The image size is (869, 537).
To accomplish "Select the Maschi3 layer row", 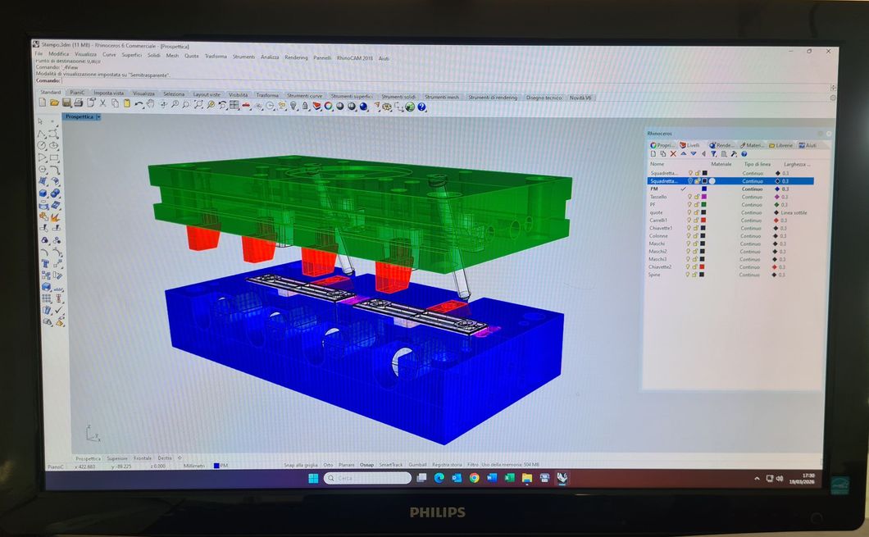I will pyautogui.click(x=730, y=259).
